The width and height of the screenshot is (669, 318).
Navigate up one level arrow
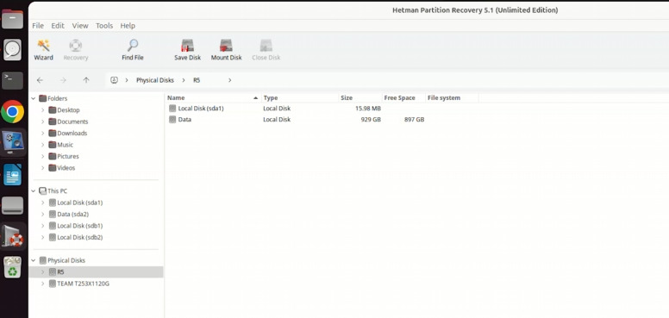coord(86,80)
